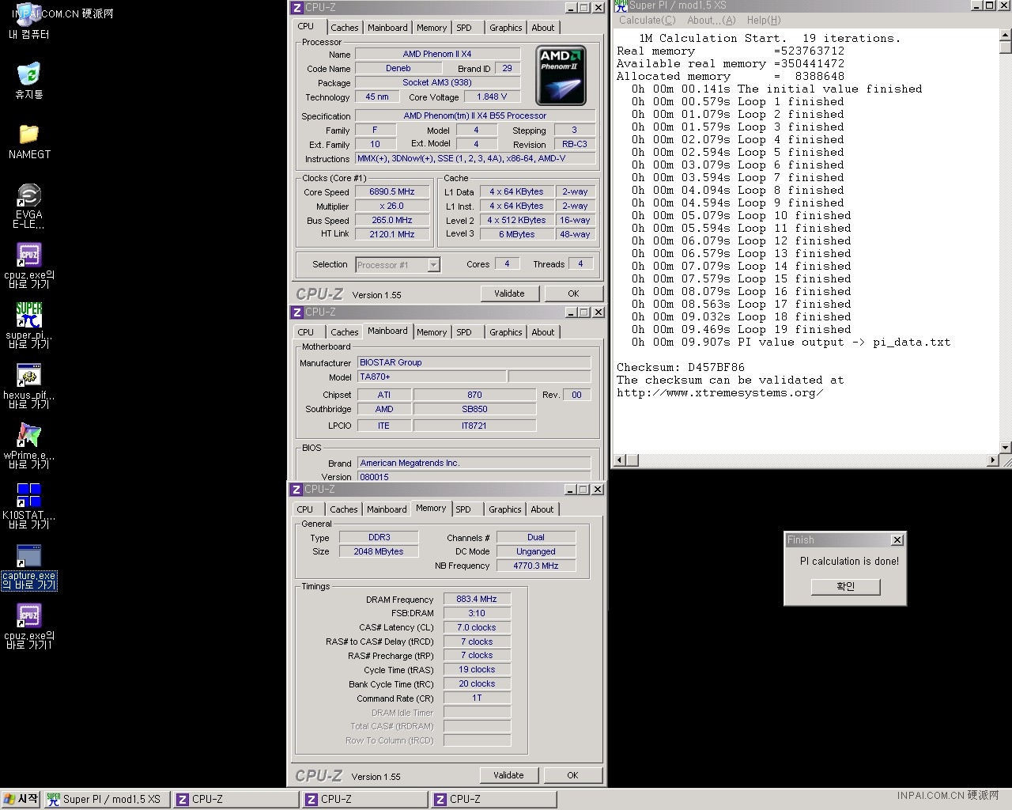
Task: Switch to Super PI taskbar item
Action: (105, 799)
